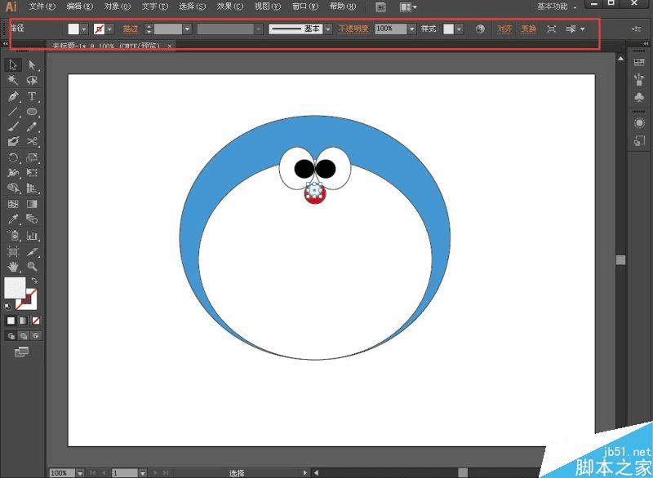Screen dimensions: 653x478
Task: Select the Pencil tool
Action: (32, 127)
